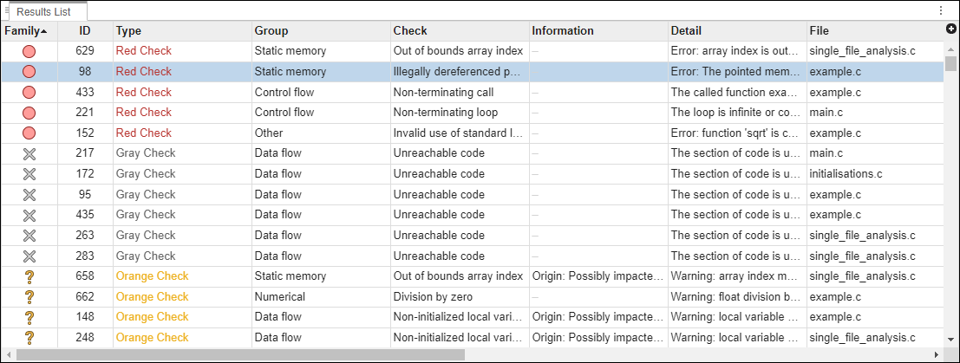Sort by the Check column header
960x363 pixels.
pos(410,30)
